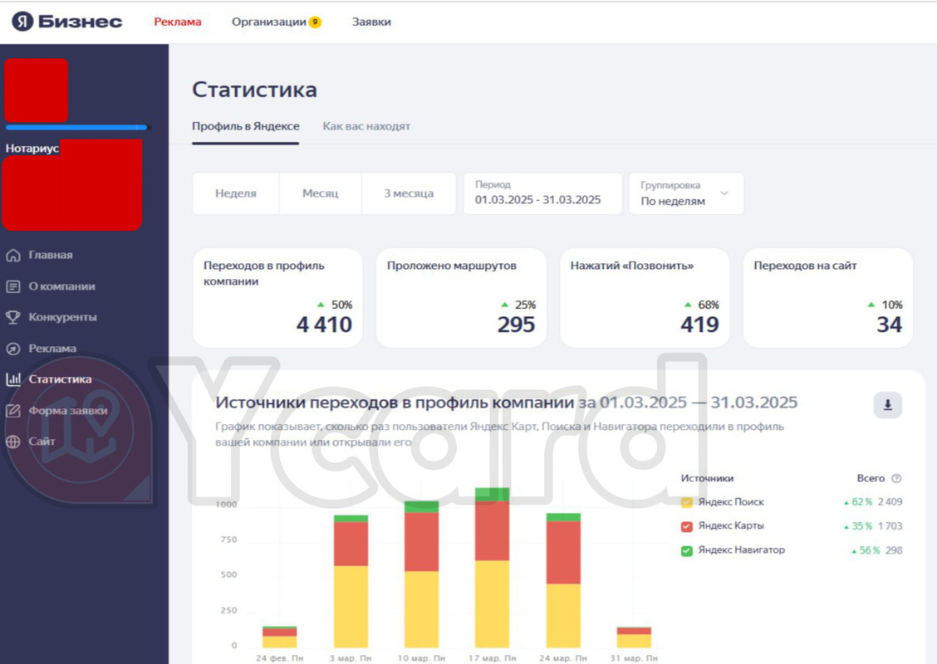Go to Конкуренты in sidebar
937x664 pixels.
pyautogui.click(x=63, y=317)
